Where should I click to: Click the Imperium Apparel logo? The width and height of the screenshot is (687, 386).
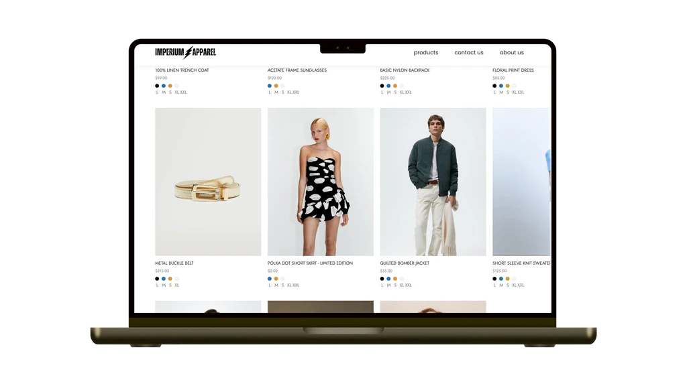[185, 52]
